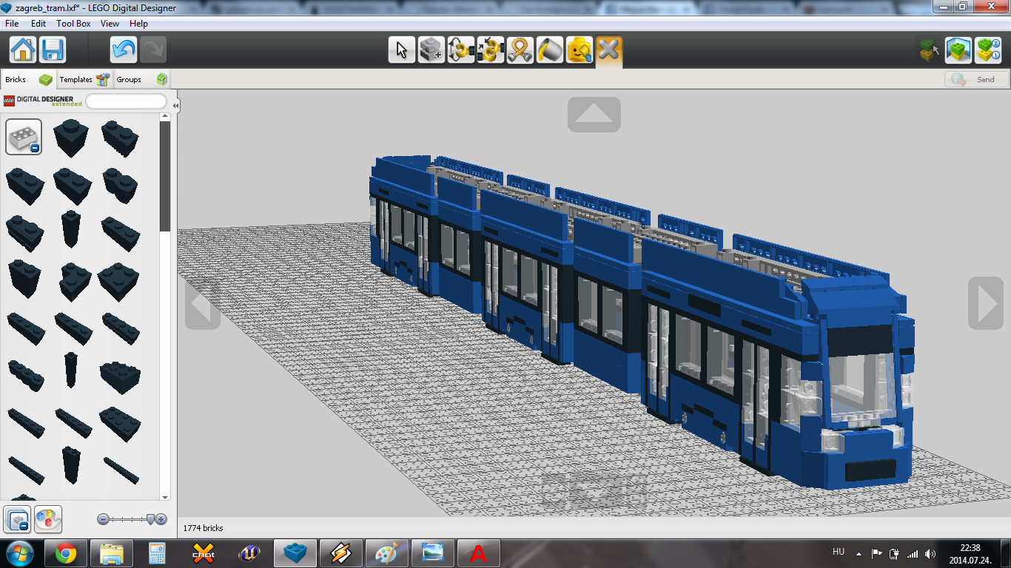Choose the Hinge tool

[x=460, y=50]
